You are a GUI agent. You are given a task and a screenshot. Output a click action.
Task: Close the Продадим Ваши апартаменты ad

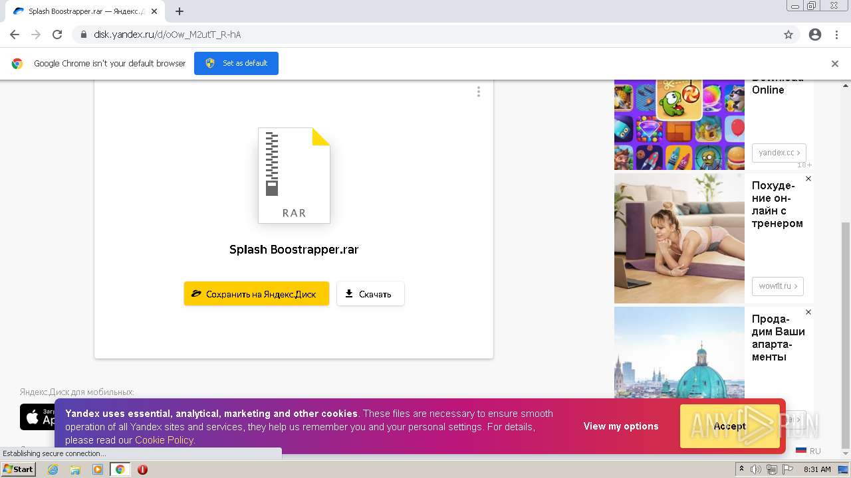[808, 312]
